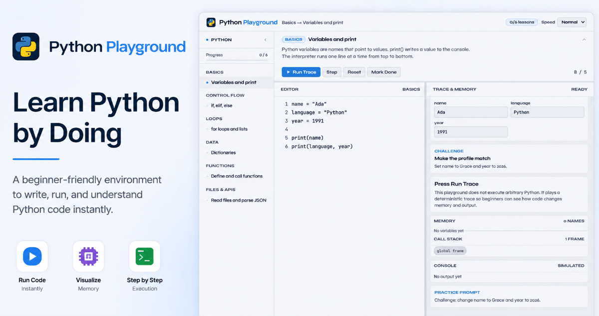
Task: Click the name input field containing Ada
Action: point(471,112)
